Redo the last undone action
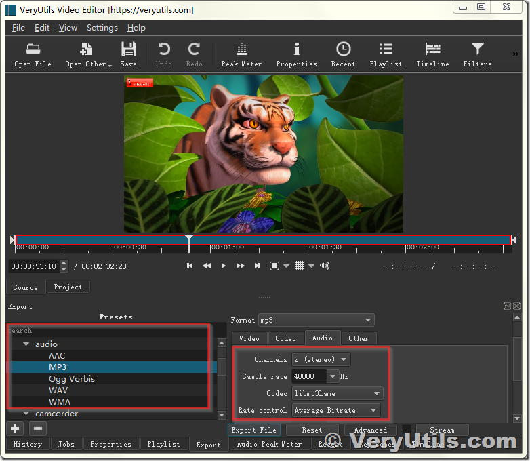 point(194,55)
